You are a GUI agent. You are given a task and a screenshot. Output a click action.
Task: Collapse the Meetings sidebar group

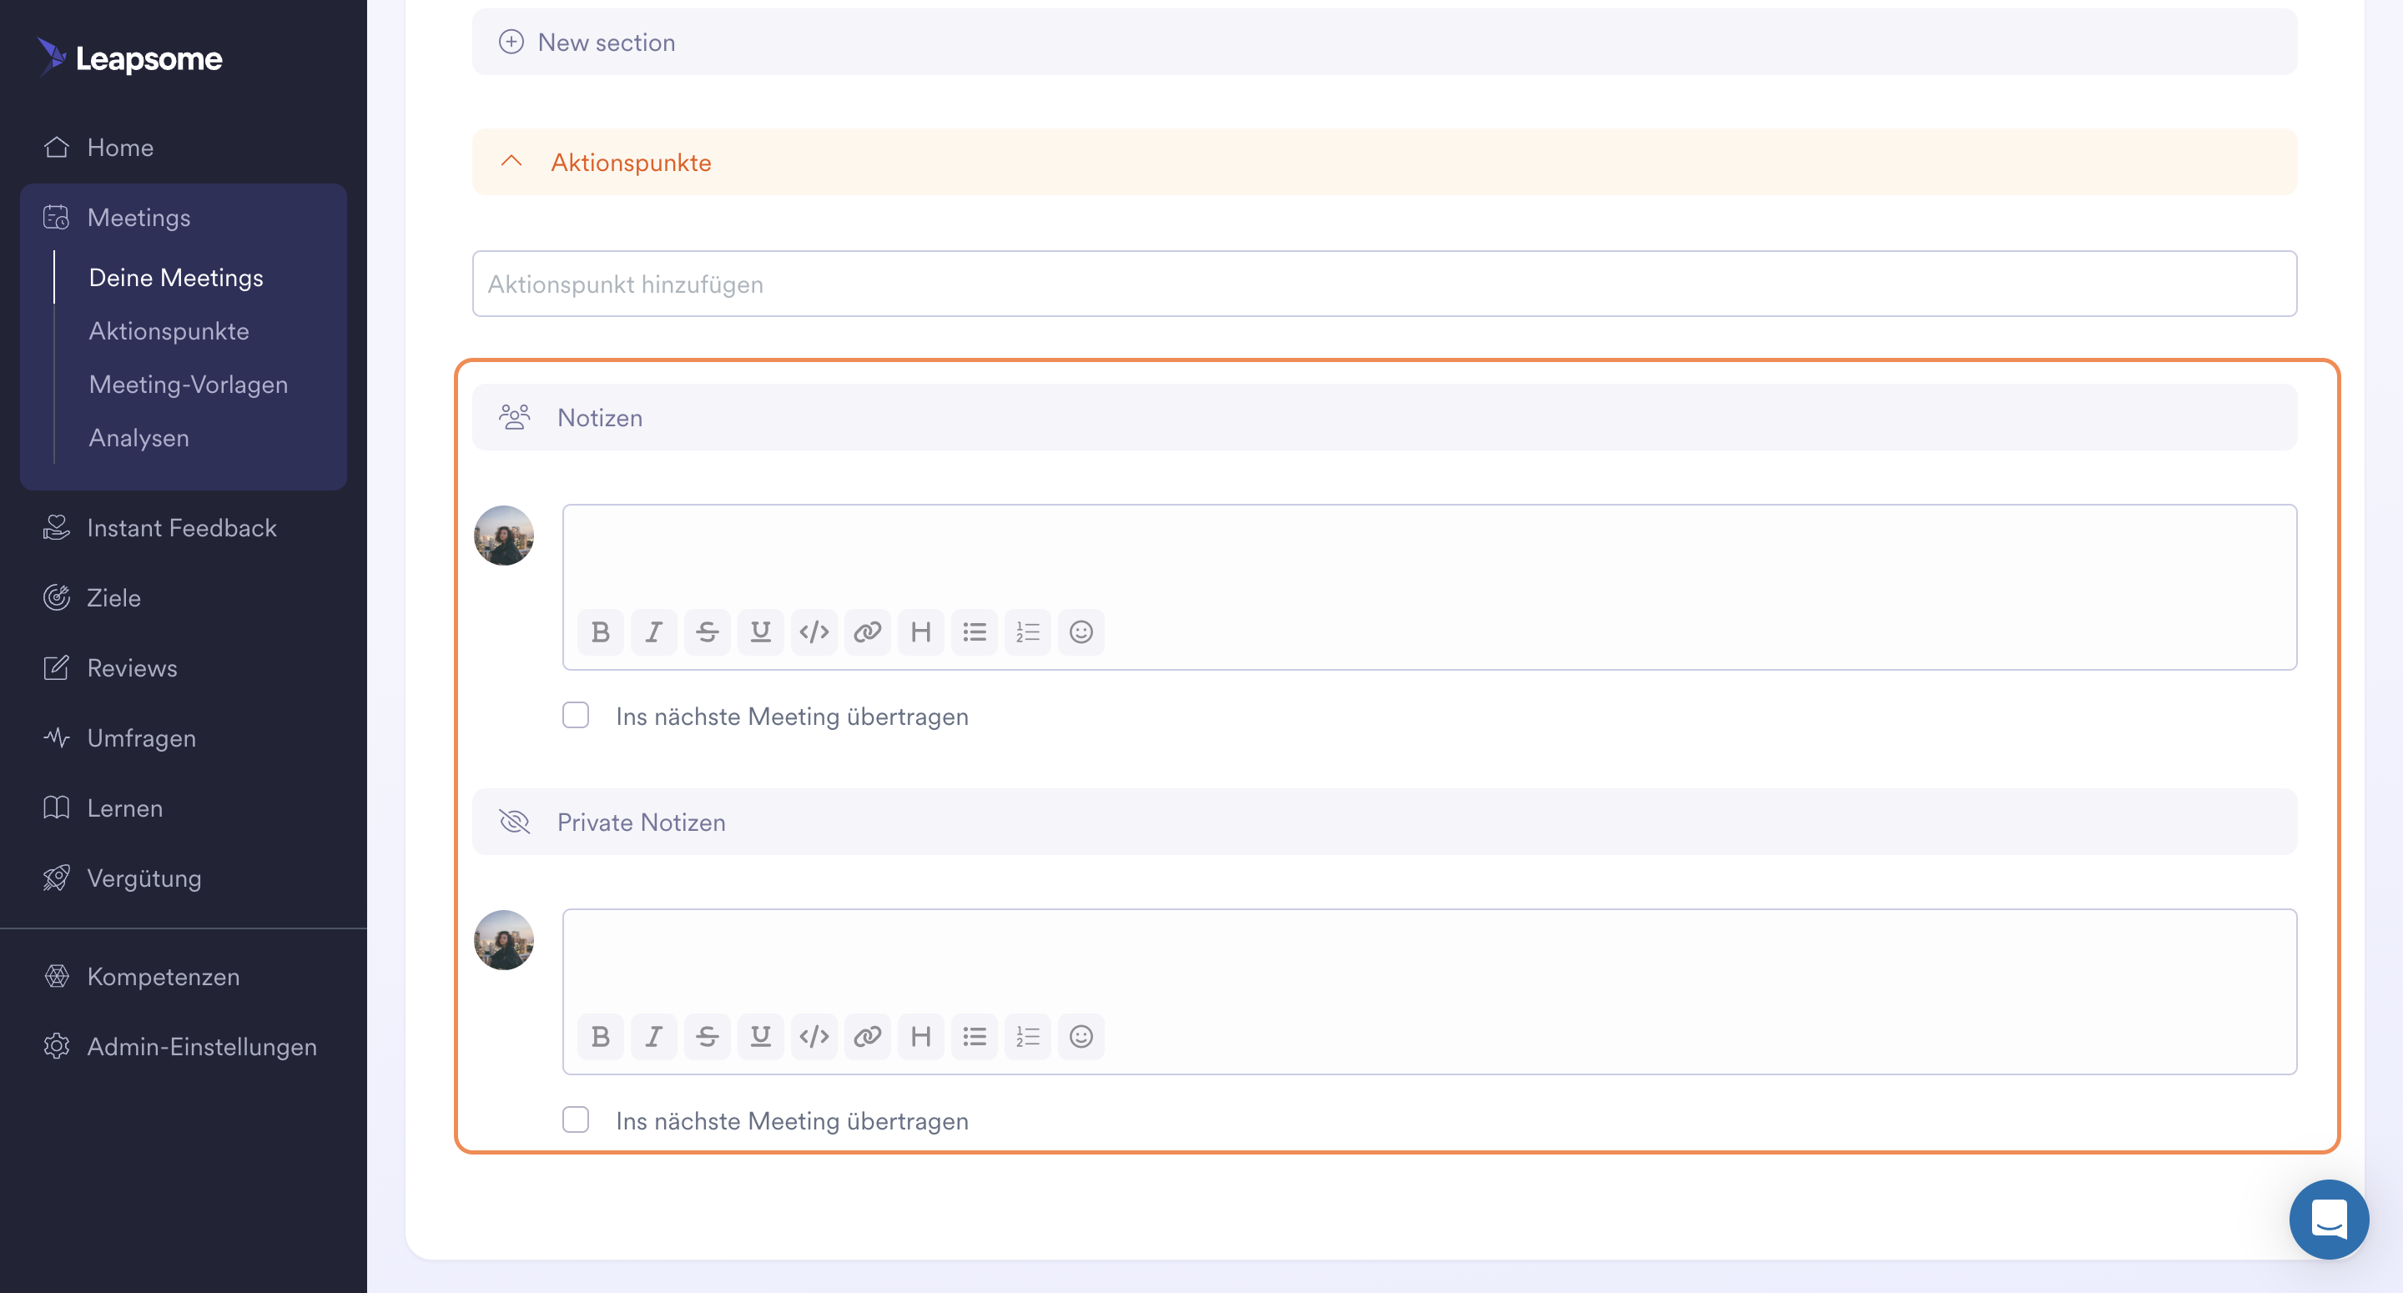pos(138,218)
